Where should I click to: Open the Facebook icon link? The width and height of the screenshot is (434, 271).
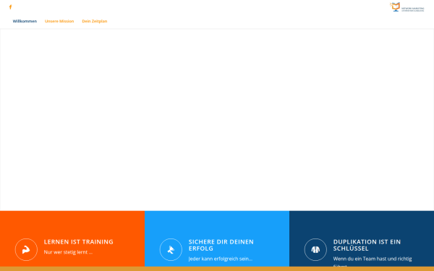11,7
